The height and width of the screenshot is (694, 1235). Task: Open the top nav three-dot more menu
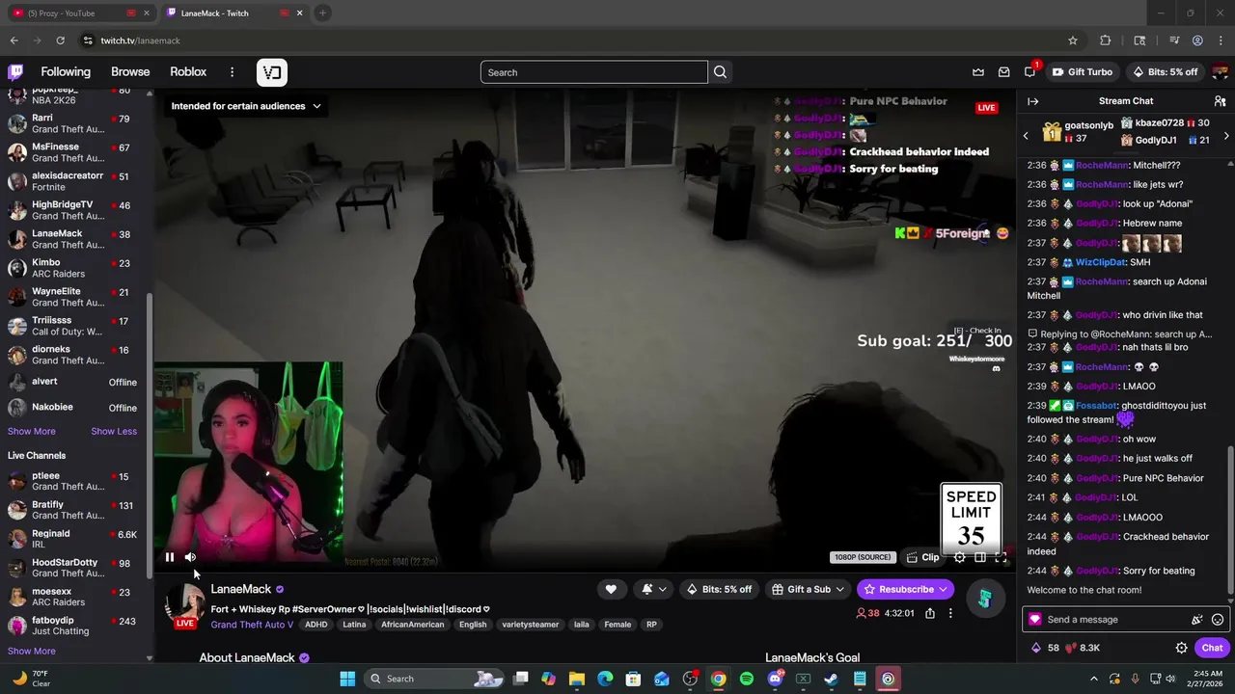click(x=232, y=72)
